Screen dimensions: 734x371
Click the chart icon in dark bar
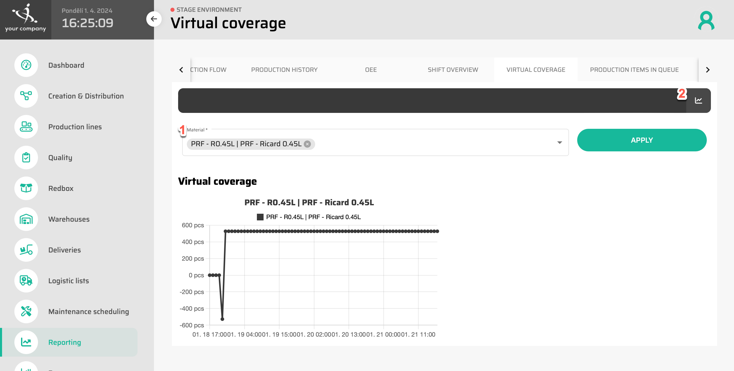pyautogui.click(x=698, y=101)
